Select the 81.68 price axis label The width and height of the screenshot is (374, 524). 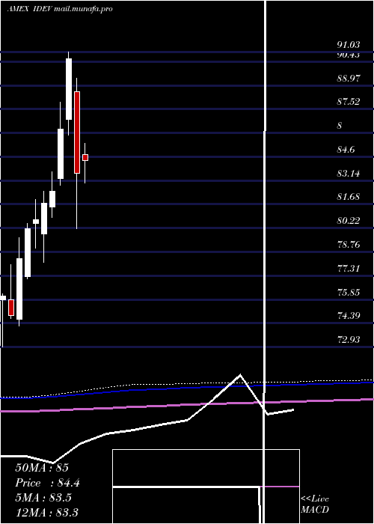click(349, 196)
